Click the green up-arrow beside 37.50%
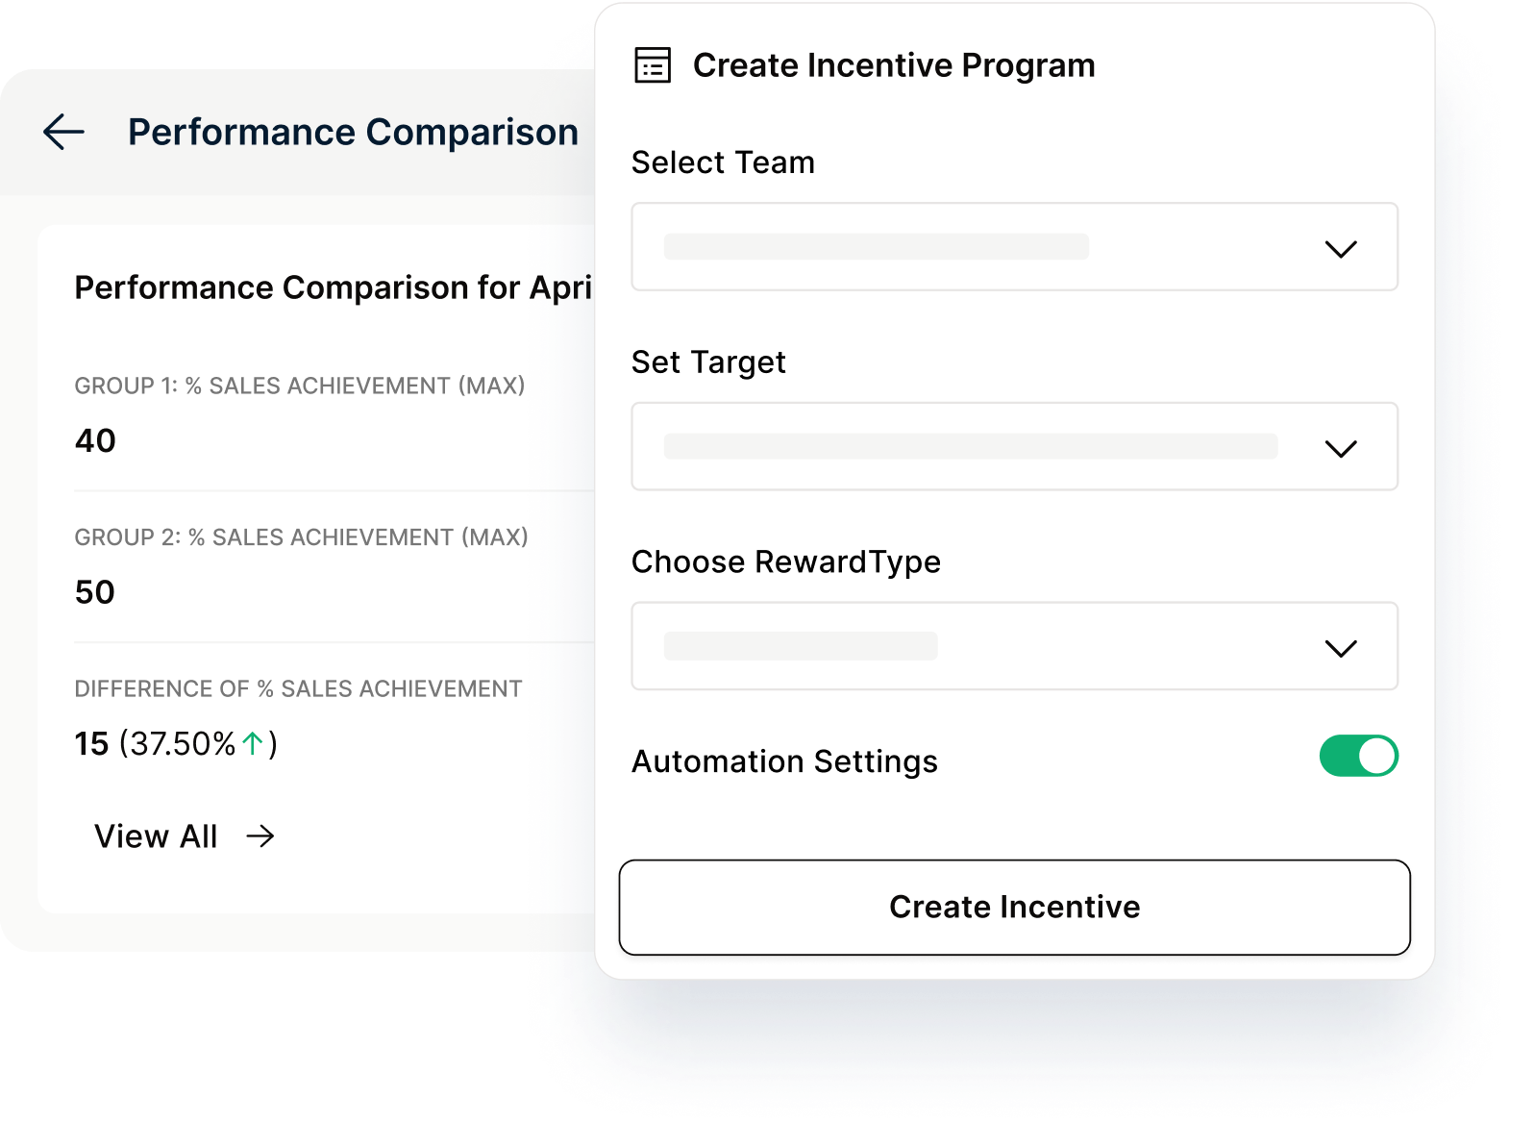The height and width of the screenshot is (1122, 1534). tap(253, 743)
